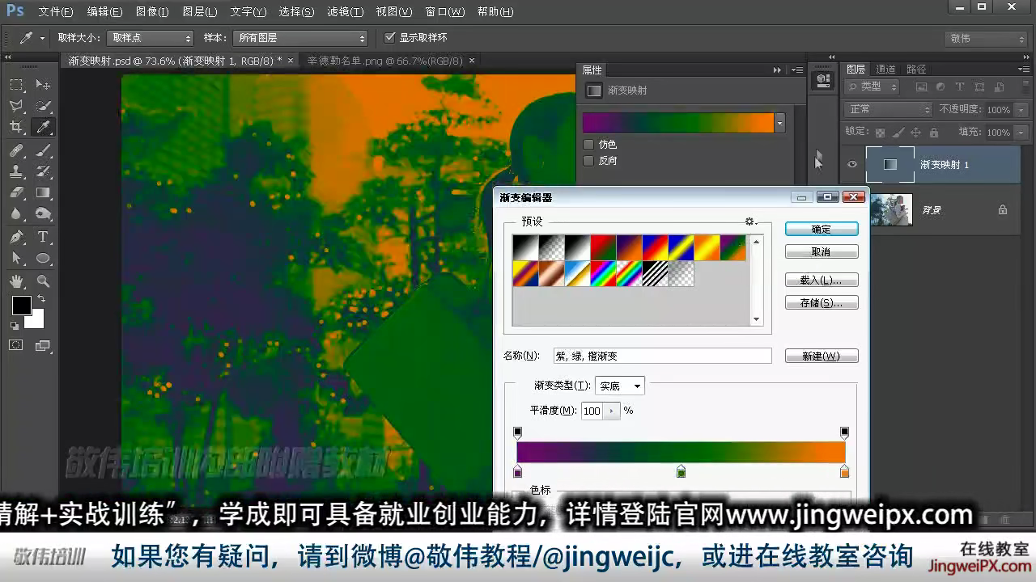The image size is (1036, 582).
Task: Expand the gradient picker arrow in Properties
Action: tap(780, 123)
